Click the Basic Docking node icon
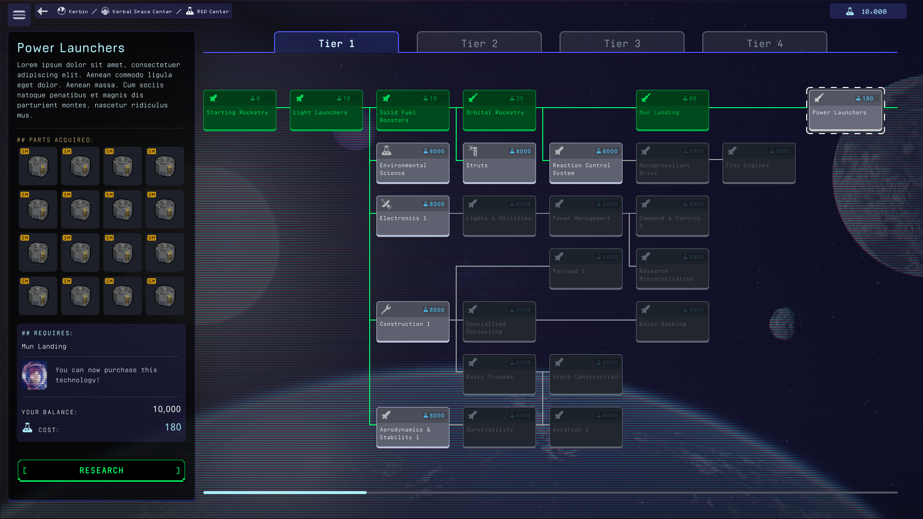This screenshot has width=923, height=519. coord(646,309)
